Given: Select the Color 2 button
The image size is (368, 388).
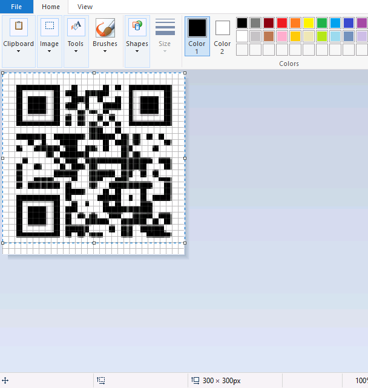Looking at the screenshot, I should 222,36.
